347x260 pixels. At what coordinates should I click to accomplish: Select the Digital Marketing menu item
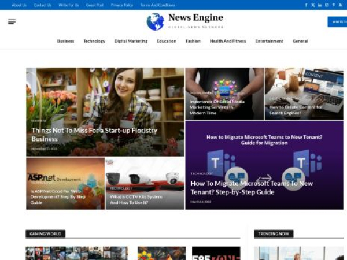tap(131, 41)
